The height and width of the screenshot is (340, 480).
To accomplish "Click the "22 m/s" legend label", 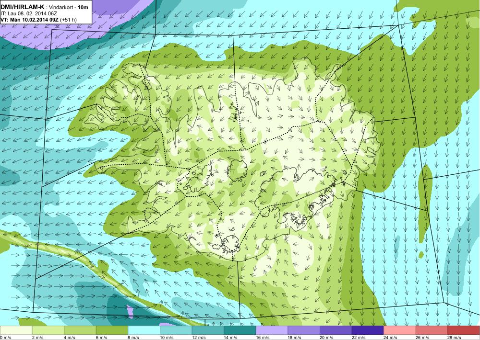I will pos(359,338).
